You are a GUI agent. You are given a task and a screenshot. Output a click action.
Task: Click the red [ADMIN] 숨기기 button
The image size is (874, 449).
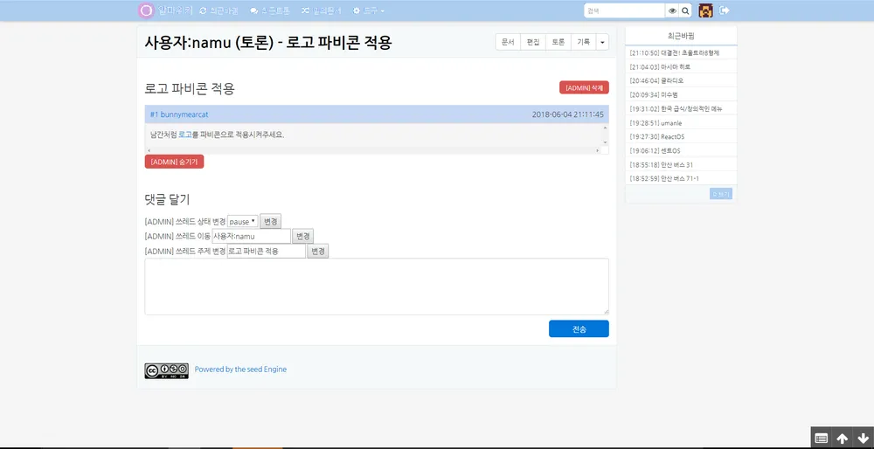175,162
